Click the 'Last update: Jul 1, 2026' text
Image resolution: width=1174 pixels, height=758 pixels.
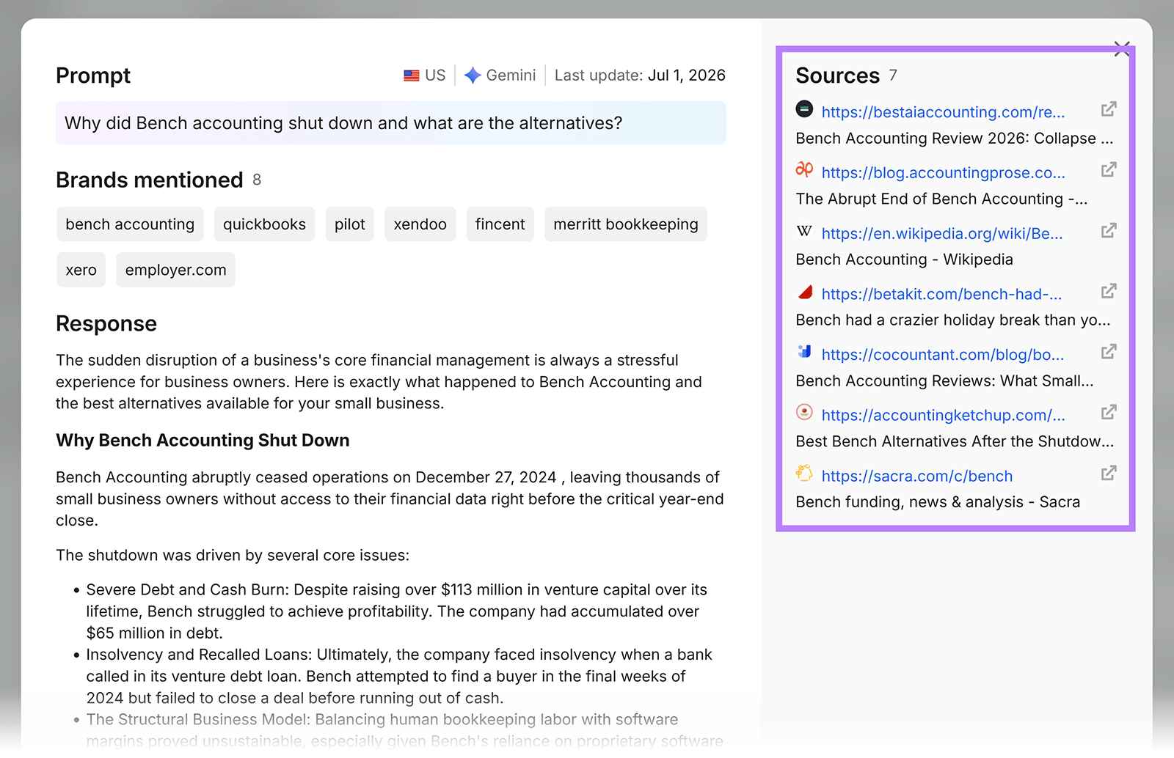coord(640,76)
